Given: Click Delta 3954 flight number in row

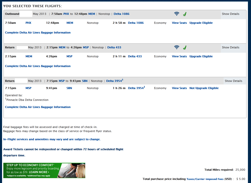Looking at the screenshot, I should [136, 88].
